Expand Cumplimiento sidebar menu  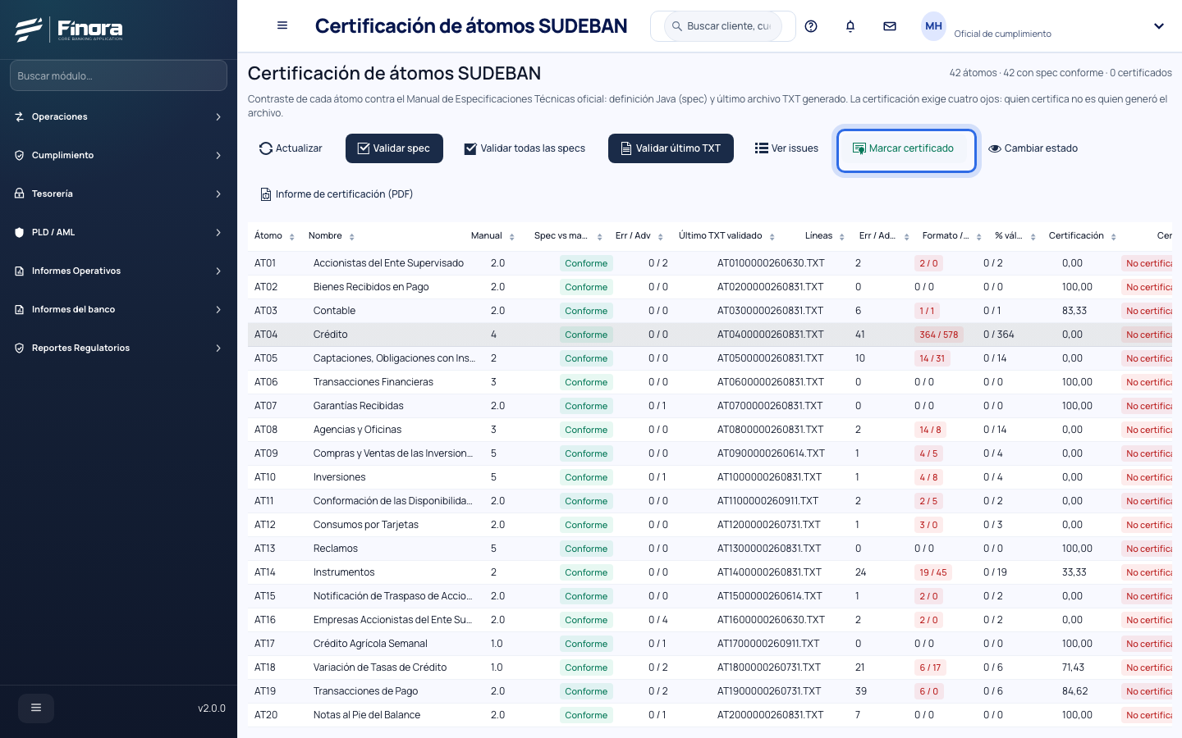click(x=118, y=155)
